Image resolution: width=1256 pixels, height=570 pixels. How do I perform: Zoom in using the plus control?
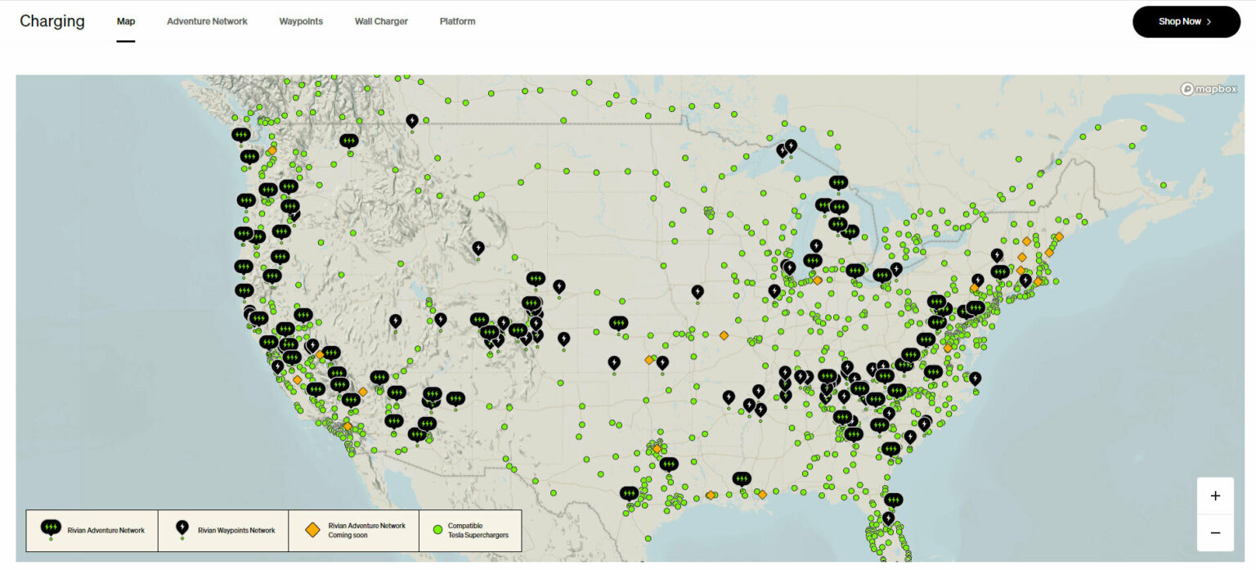[x=1216, y=495]
